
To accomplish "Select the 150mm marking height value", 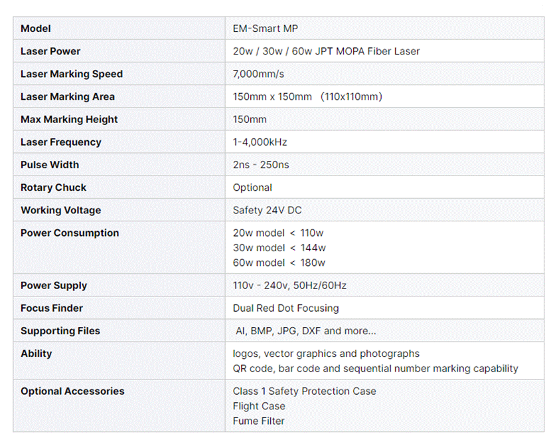I will pos(250,120).
